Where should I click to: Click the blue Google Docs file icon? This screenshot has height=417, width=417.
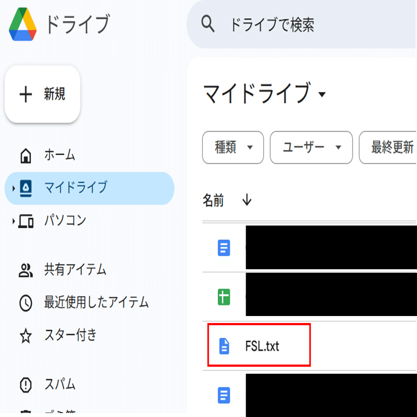click(x=224, y=248)
